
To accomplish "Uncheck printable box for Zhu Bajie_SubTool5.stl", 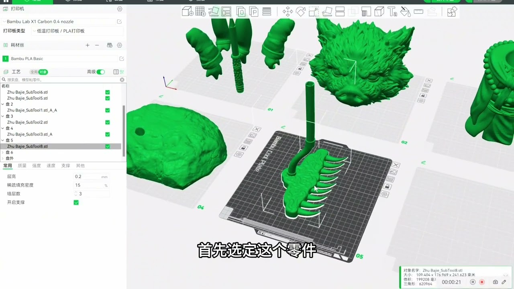I will pyautogui.click(x=108, y=98).
